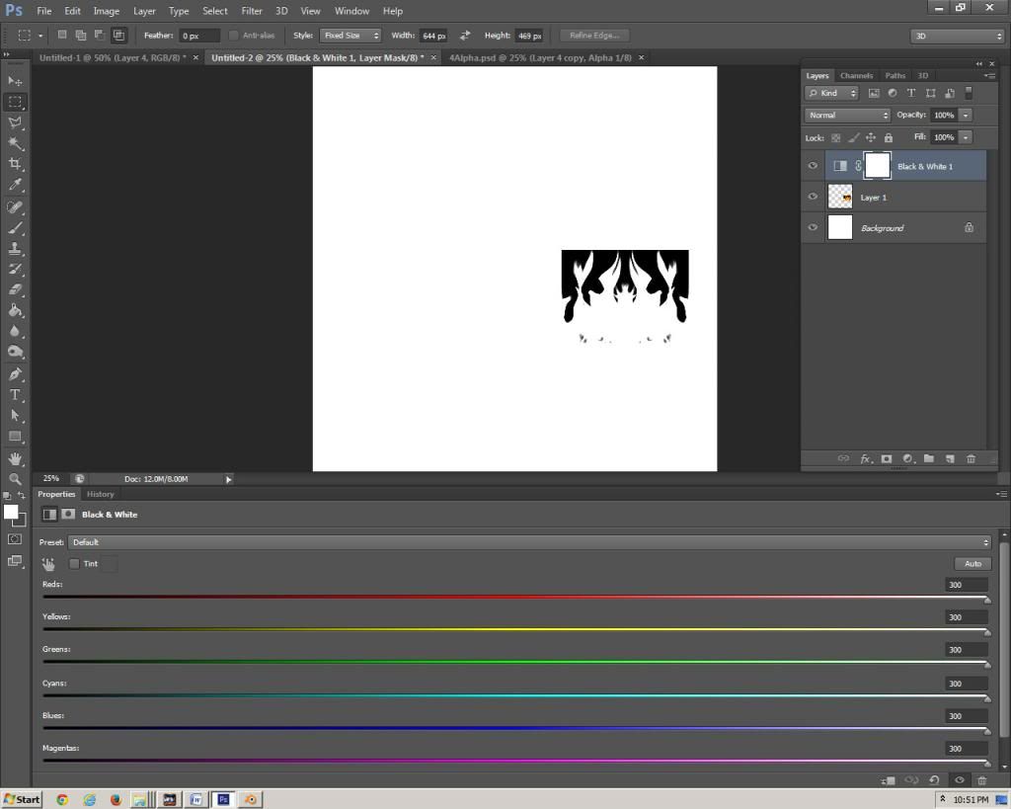The height and width of the screenshot is (809, 1011).
Task: Open the blend mode Normal dropdown
Action: pyautogui.click(x=848, y=116)
